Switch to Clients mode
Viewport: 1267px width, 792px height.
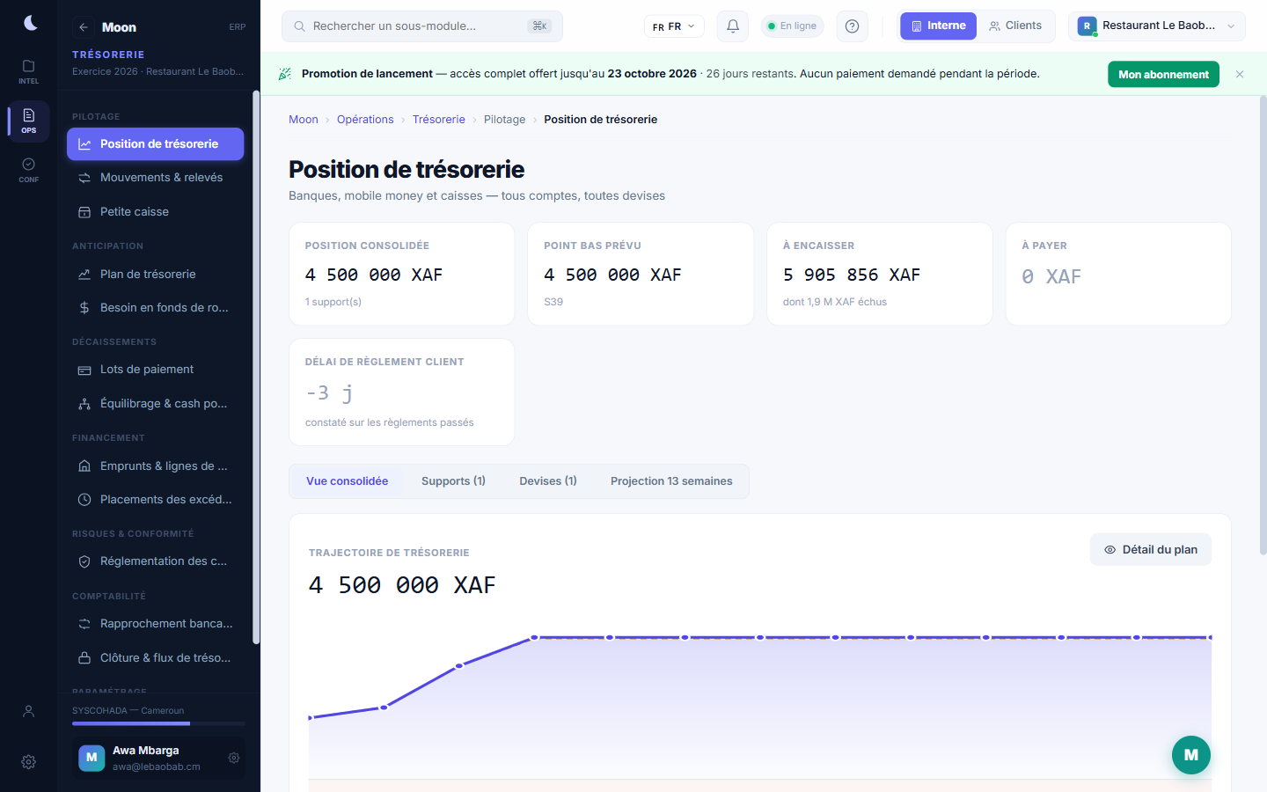point(1015,26)
